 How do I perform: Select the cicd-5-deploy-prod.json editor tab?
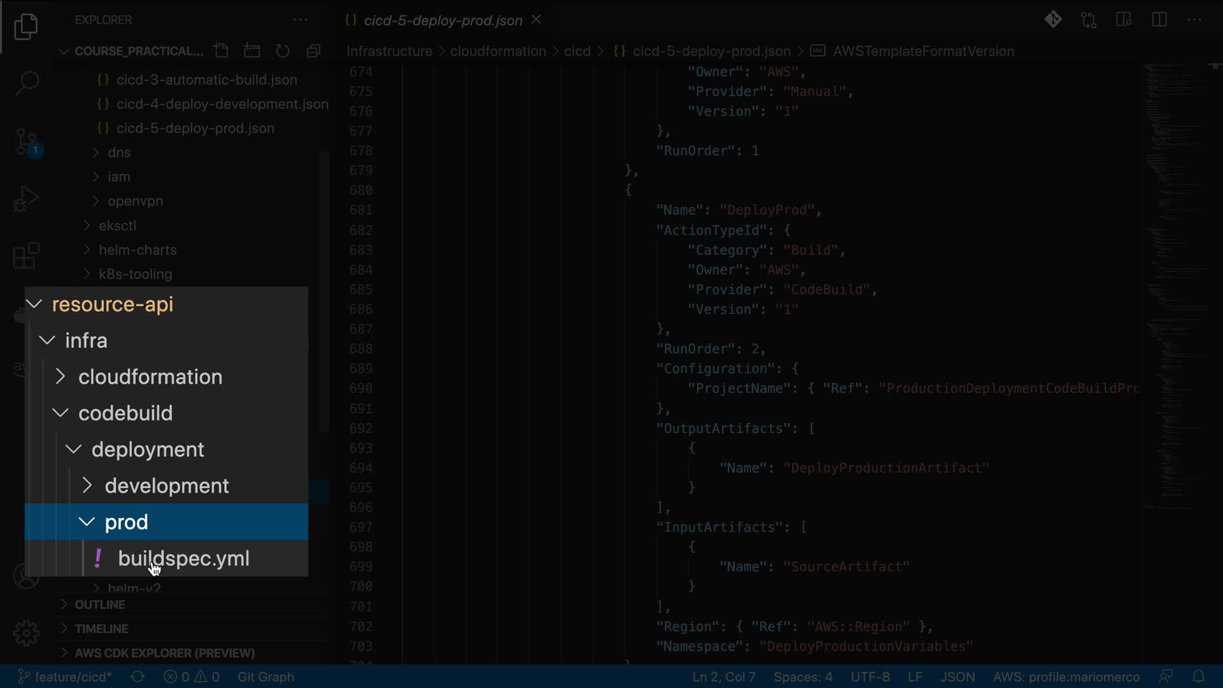click(443, 20)
